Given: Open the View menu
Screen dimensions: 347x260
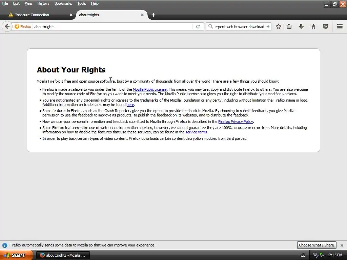Looking at the screenshot, I should (x=28, y=3).
